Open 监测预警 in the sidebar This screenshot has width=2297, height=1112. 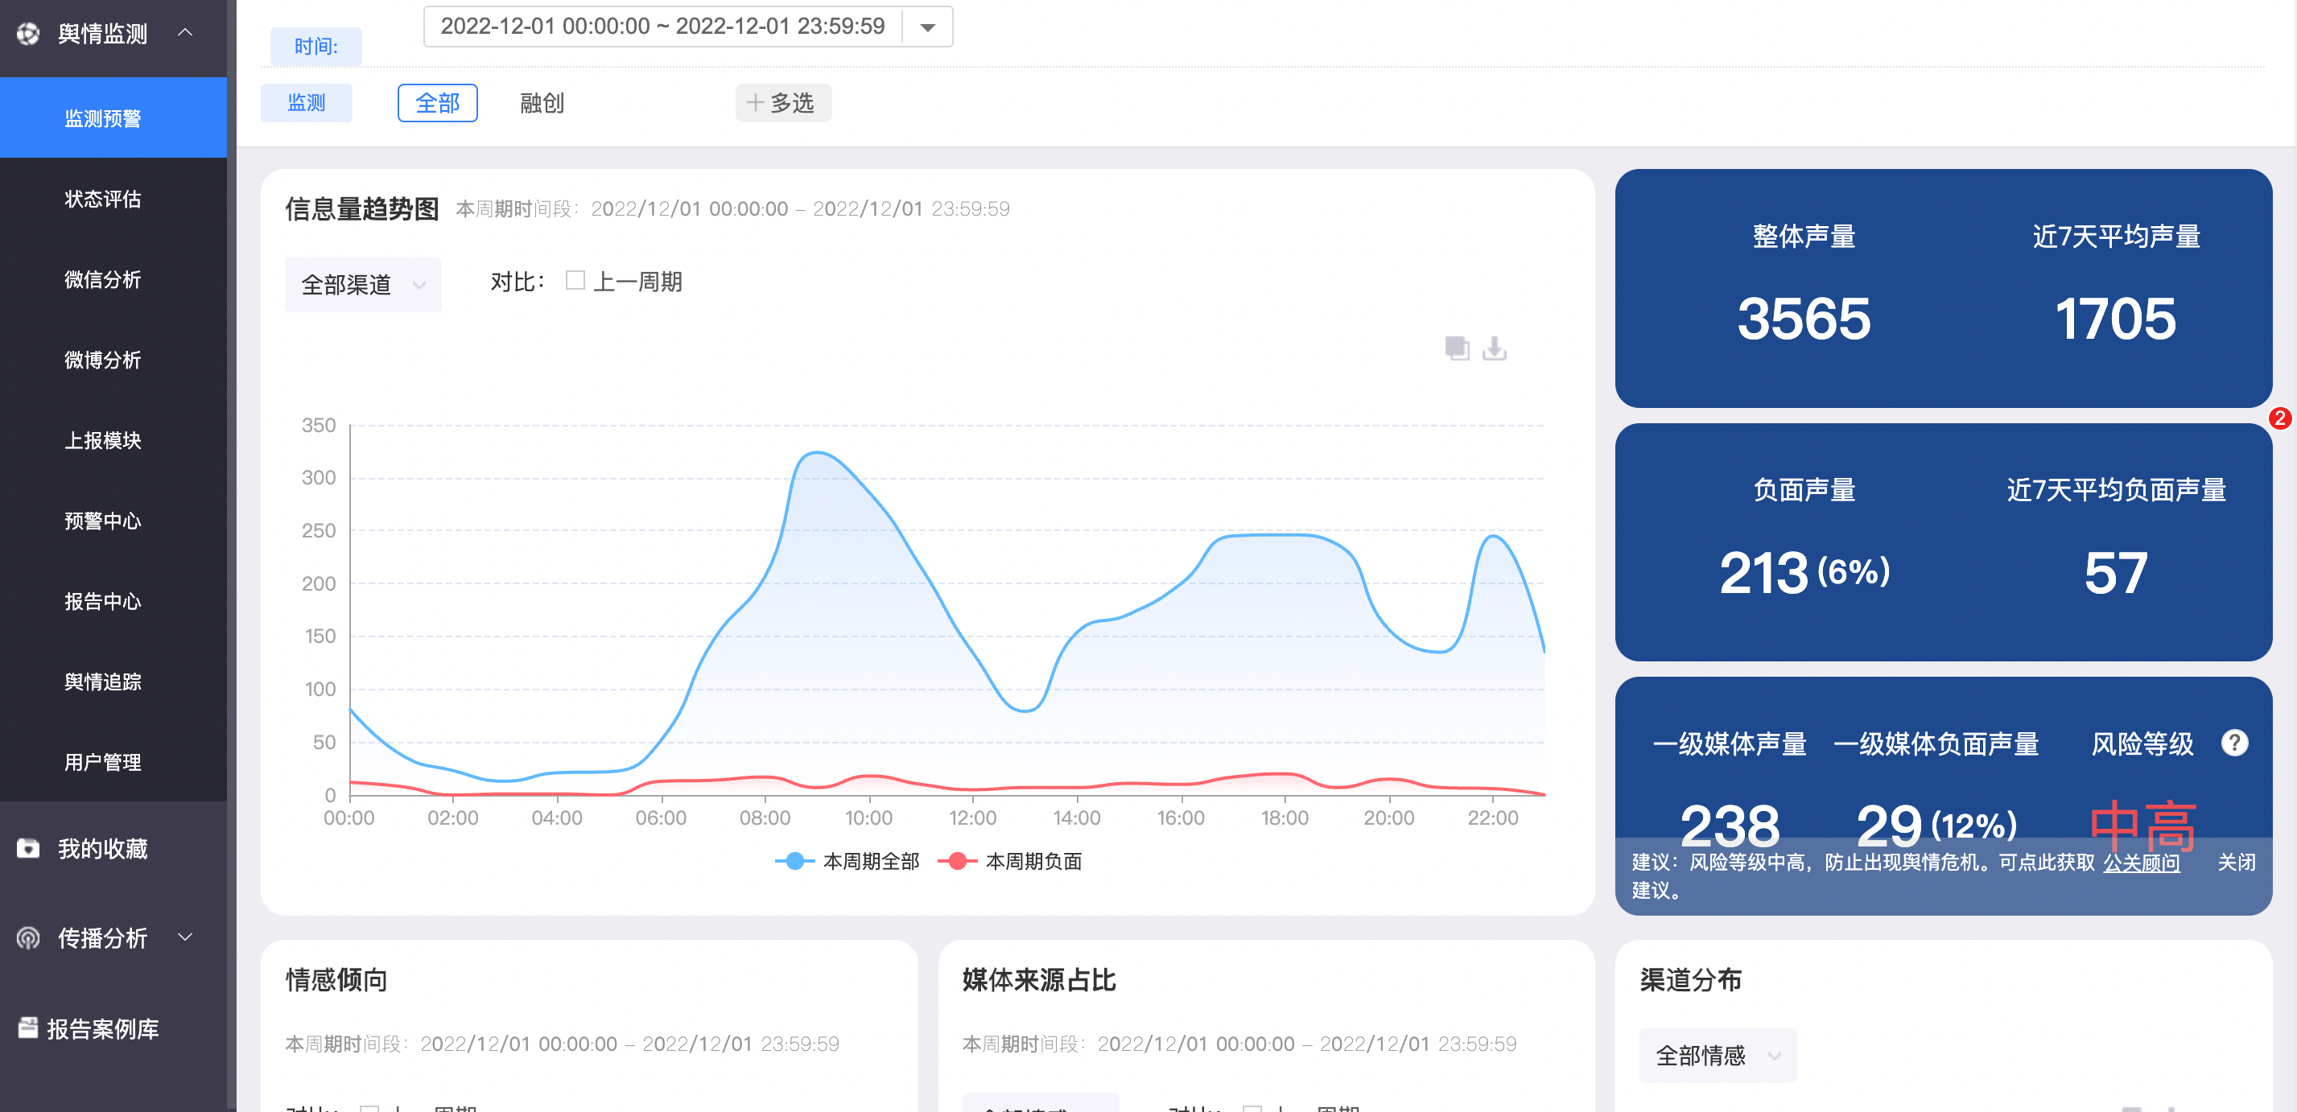[x=113, y=117]
